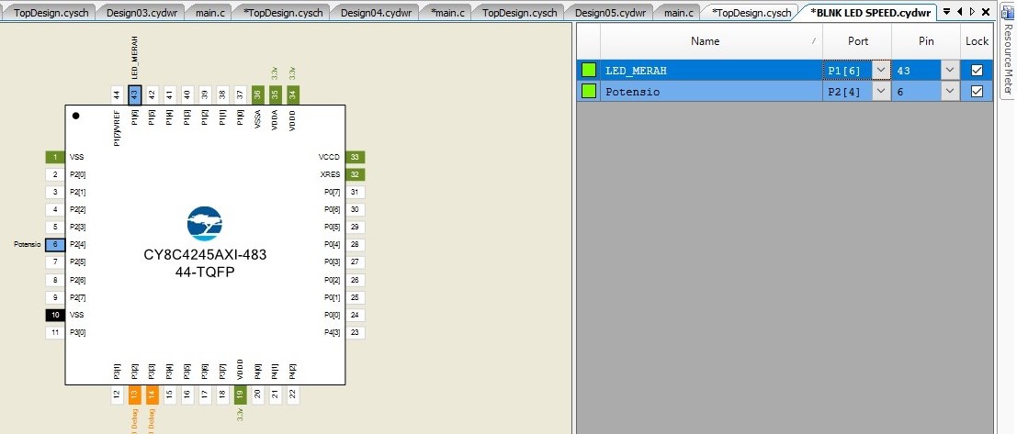Click the green square beside Potensio
This screenshot has height=434, width=1017.
[x=589, y=92]
